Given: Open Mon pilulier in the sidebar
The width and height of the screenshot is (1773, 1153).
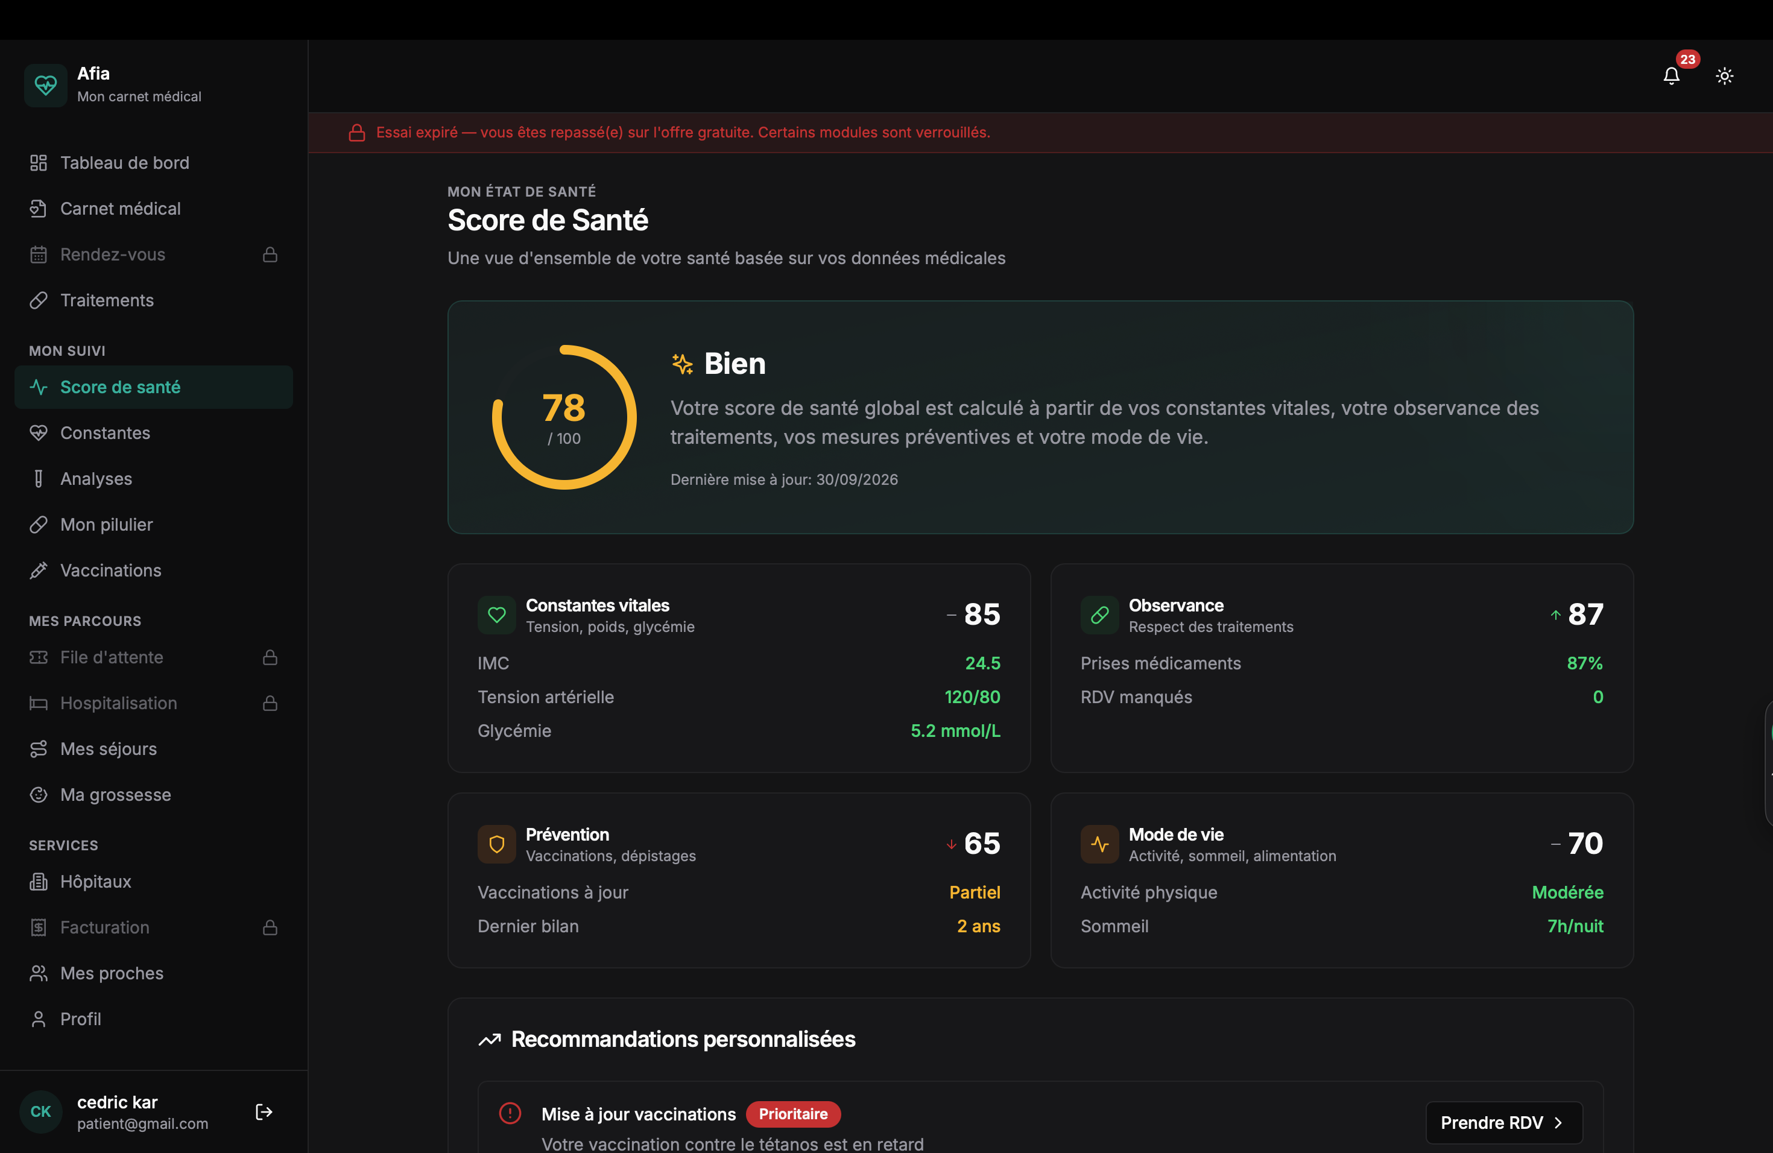Looking at the screenshot, I should pos(153,525).
